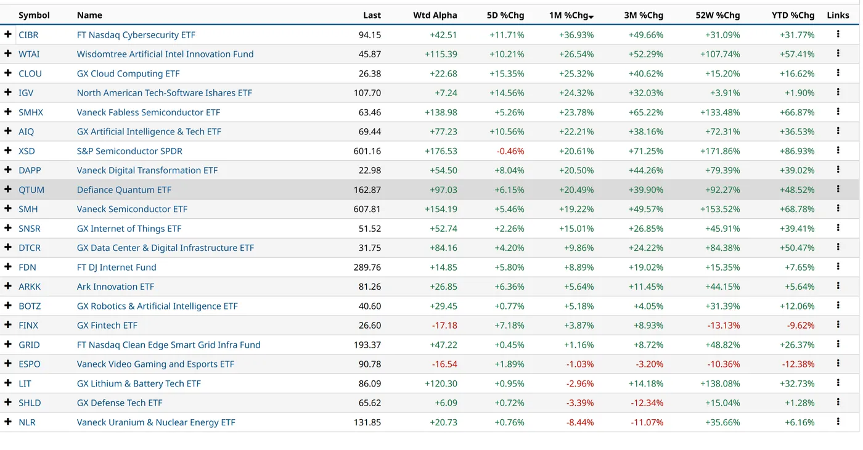The image size is (863, 450).
Task: Open the kebab menu in the FDN row
Action: pos(838,267)
